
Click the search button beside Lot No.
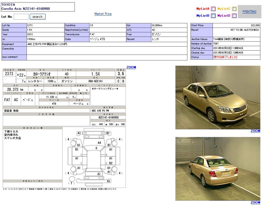37,17
